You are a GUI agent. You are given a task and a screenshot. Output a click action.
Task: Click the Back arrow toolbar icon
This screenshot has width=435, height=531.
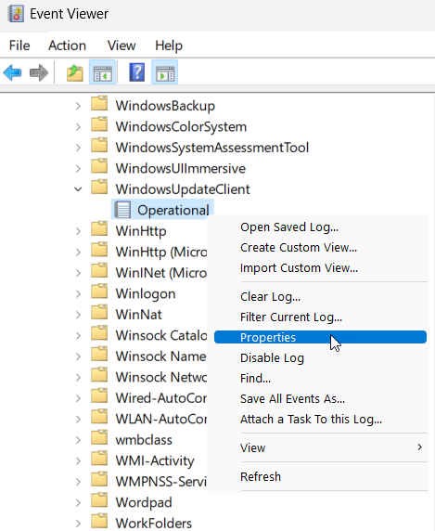(x=12, y=72)
